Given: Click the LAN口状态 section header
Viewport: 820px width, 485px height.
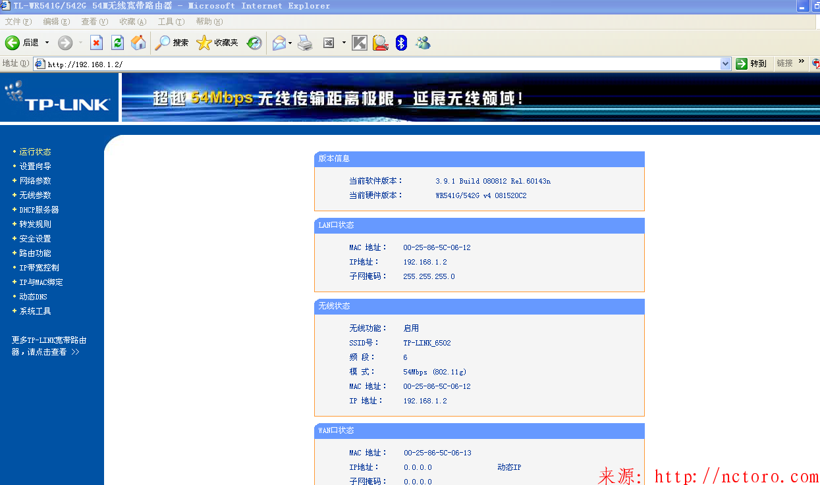Looking at the screenshot, I should point(479,225).
